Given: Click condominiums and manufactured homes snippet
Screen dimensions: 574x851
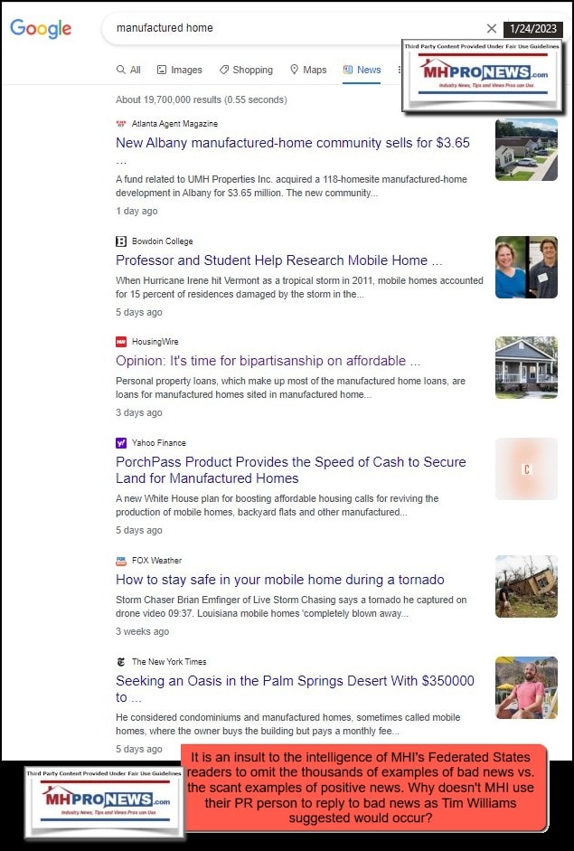Looking at the screenshot, I should point(288,724).
